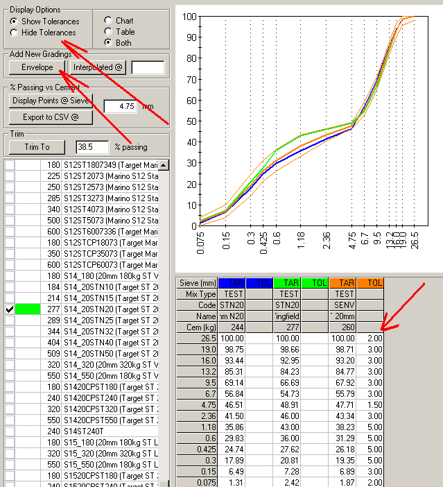
Task: Click the green TAR column header
Action: (286, 283)
